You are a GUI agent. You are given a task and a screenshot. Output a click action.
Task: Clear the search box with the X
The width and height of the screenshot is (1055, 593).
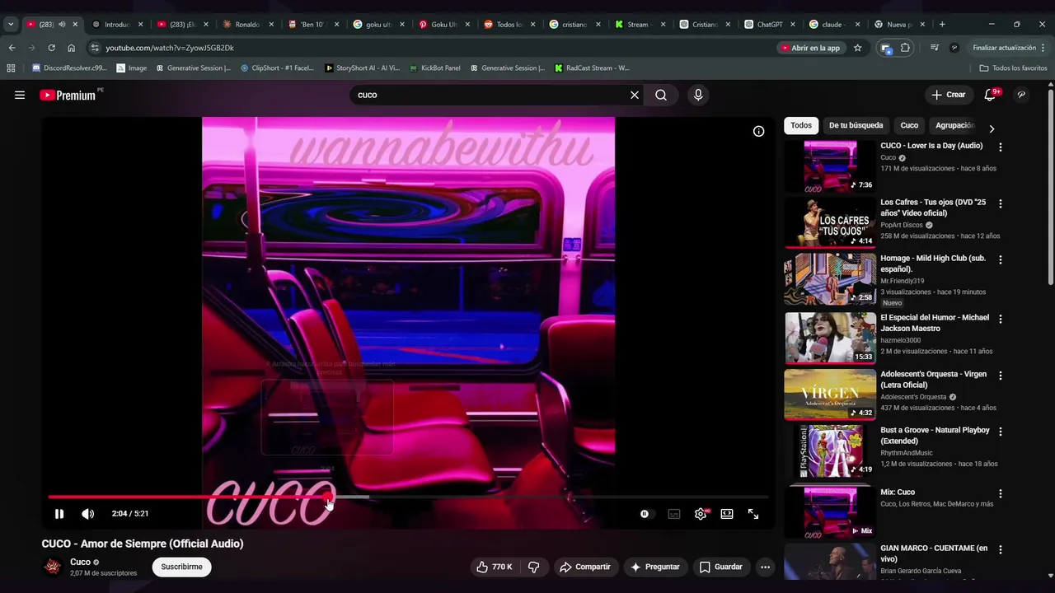point(635,95)
